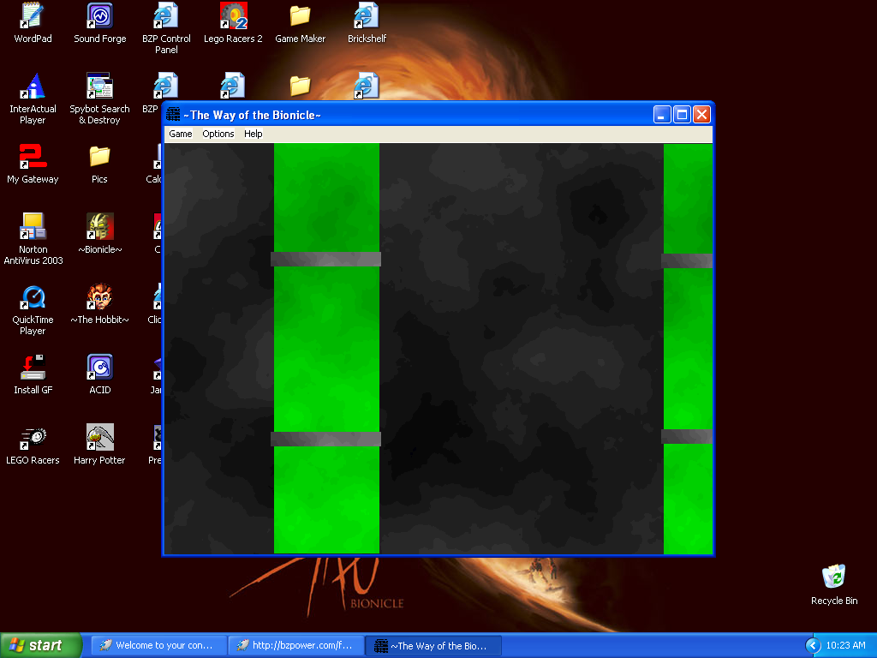Open the Game menu

180,134
